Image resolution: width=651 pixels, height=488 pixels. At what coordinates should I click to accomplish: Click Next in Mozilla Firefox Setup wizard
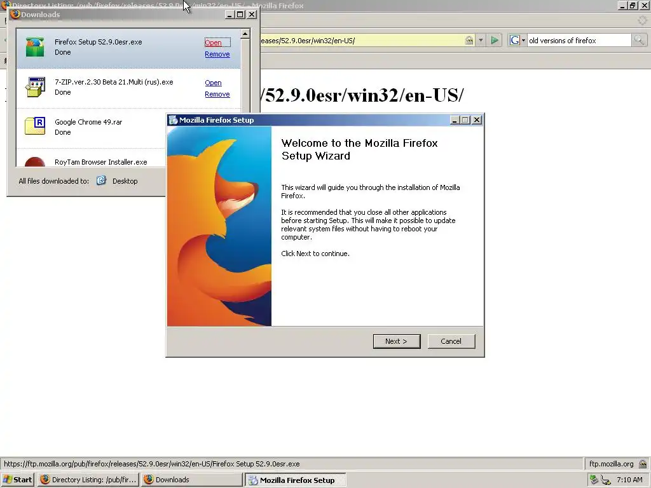point(397,341)
